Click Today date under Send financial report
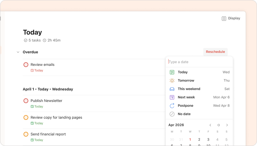This screenshot has height=146, width=257. pyautogui.click(x=37, y=140)
